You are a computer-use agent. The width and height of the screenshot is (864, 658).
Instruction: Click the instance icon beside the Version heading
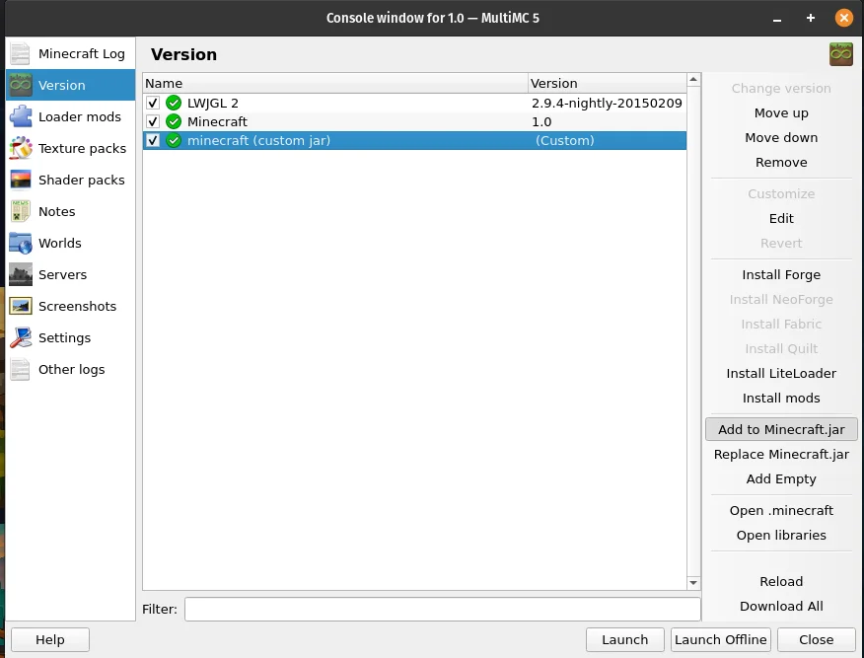coord(841,54)
